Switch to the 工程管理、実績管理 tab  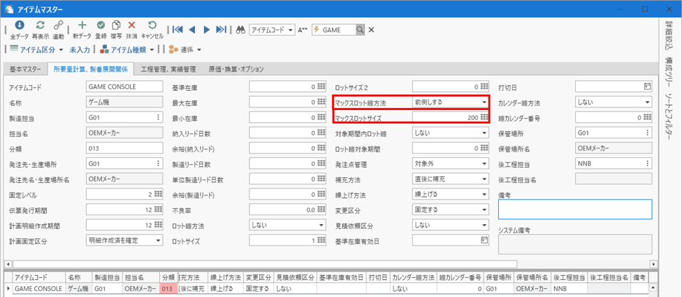tap(168, 69)
